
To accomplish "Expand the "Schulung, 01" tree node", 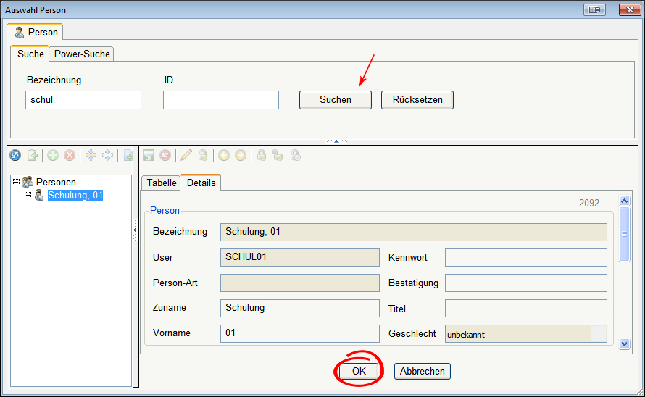I will coord(28,196).
